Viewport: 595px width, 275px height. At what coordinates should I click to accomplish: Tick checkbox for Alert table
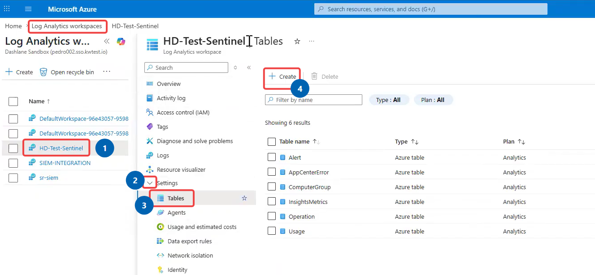pyautogui.click(x=271, y=157)
